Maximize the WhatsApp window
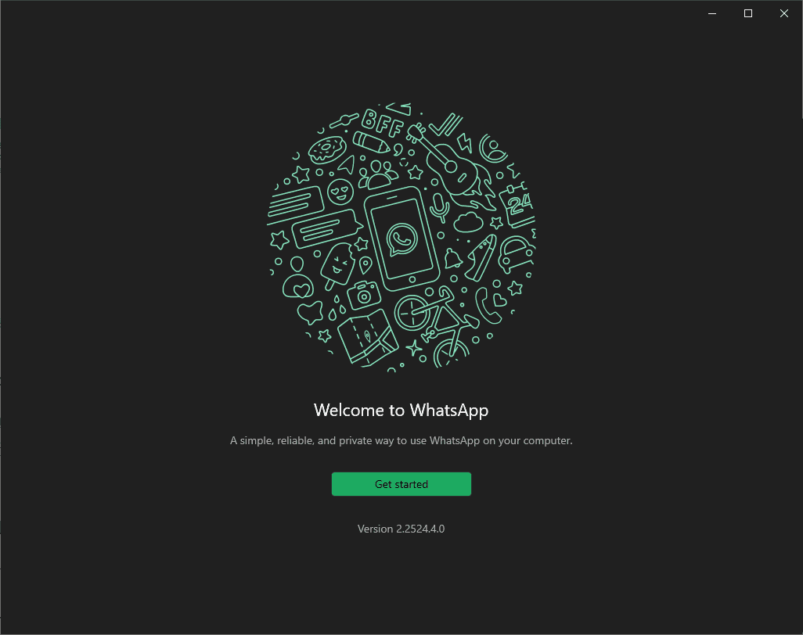The height and width of the screenshot is (635, 803). coord(747,13)
